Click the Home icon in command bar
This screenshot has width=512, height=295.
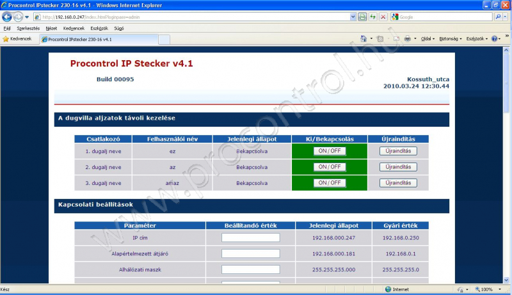pos(364,38)
